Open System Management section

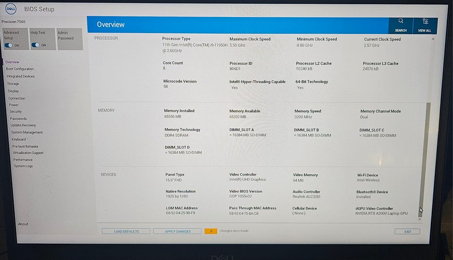[27, 132]
